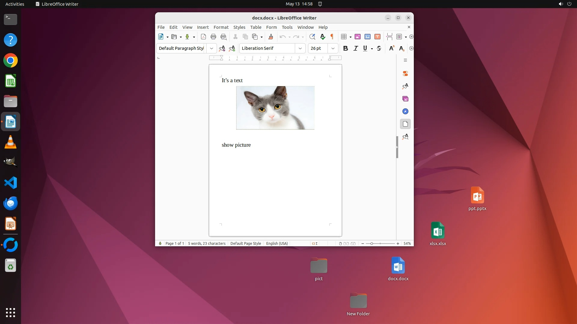Screen dimensions: 577x324
Task: Click Insert Page Break icon
Action: click(389, 37)
